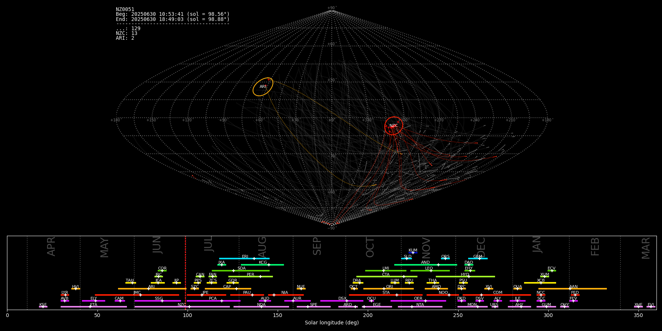Click the red STA shower bar
Image resolution: width=662 pixels, height=331 pixels.
pos(386,295)
